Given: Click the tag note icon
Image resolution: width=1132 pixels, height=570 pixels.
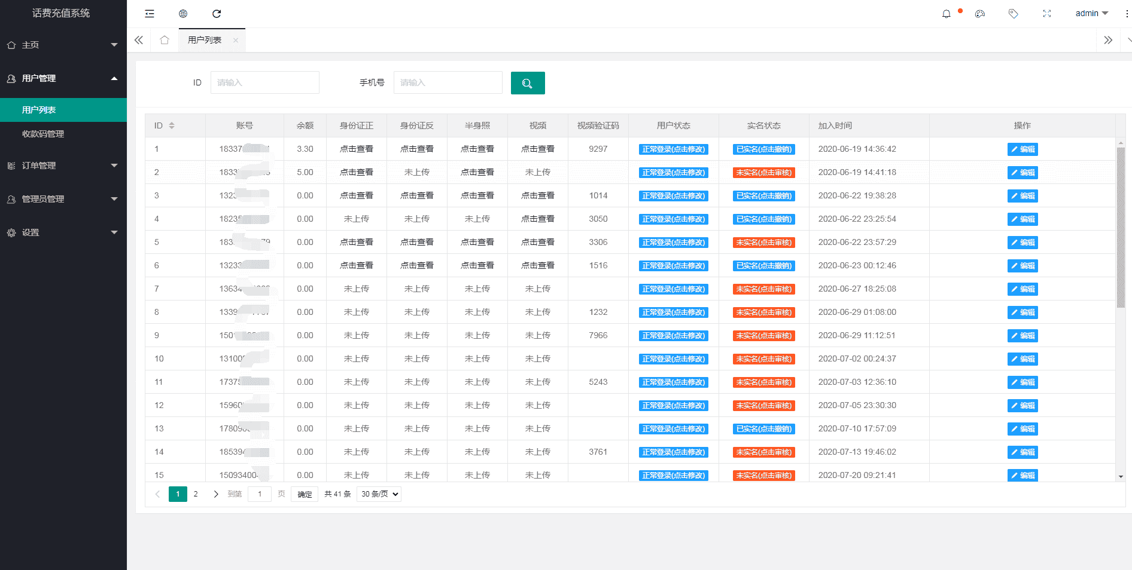Looking at the screenshot, I should 1013,14.
